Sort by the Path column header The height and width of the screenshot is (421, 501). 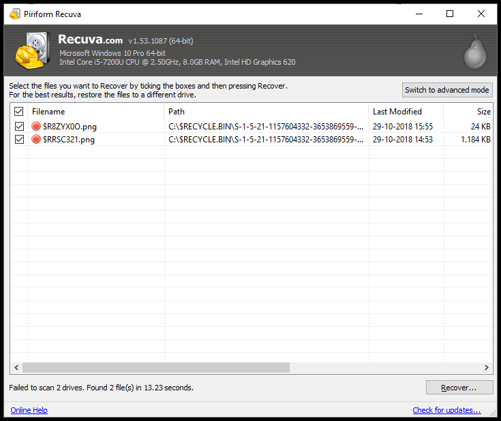(x=266, y=112)
